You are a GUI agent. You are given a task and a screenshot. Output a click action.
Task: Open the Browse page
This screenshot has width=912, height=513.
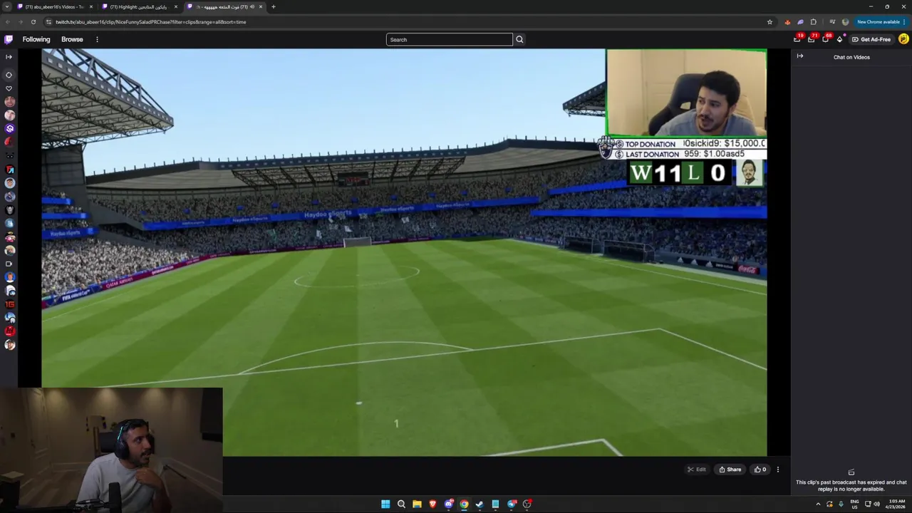pos(72,39)
